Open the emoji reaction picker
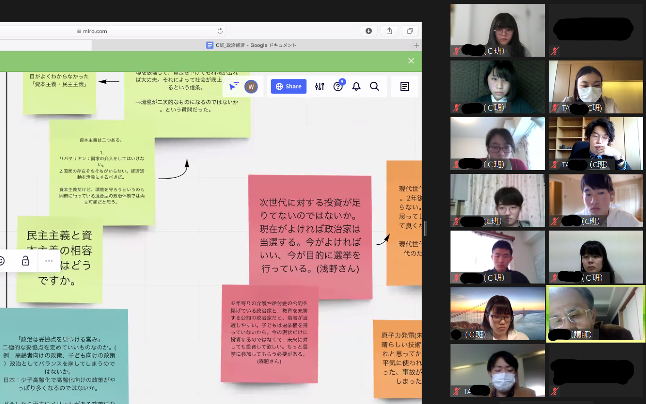The height and width of the screenshot is (404, 646). (x=2, y=261)
